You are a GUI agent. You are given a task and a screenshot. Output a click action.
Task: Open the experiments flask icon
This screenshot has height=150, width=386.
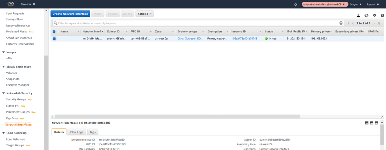pyautogui.click(x=358, y=16)
